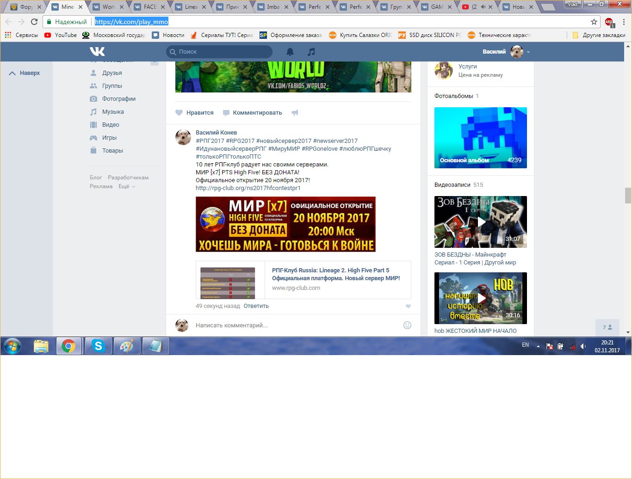Open Paint from the taskbar
This screenshot has width=632, height=479.
tap(127, 346)
